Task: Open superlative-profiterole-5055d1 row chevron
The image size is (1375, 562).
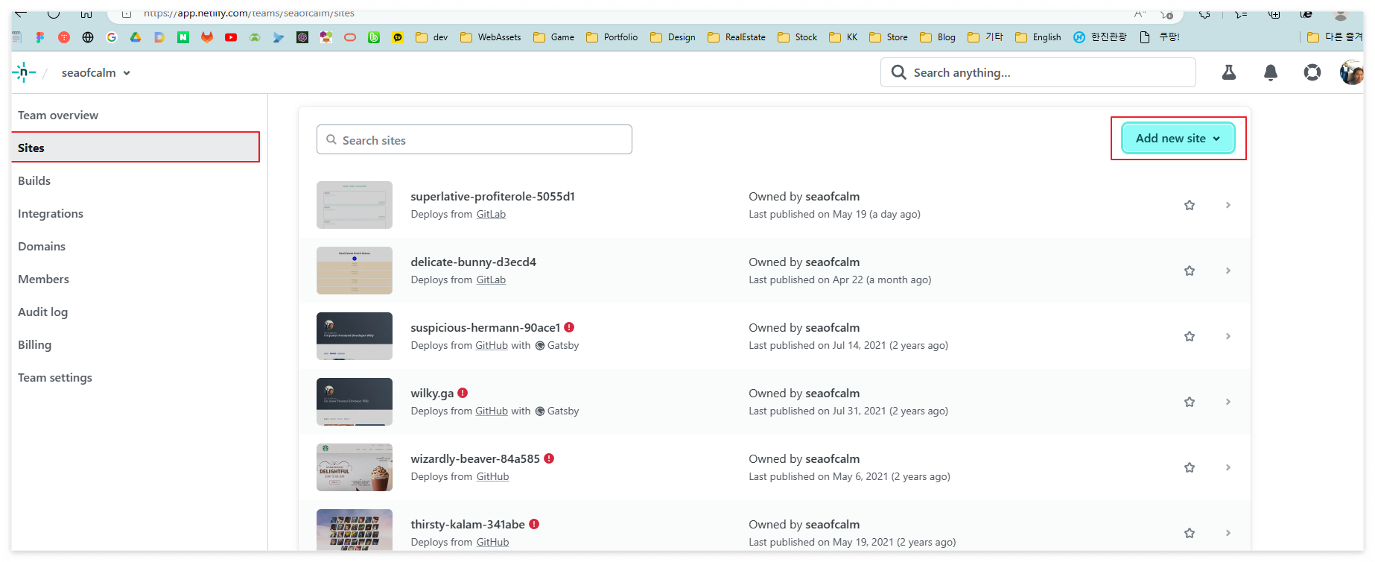Action: click(1228, 205)
